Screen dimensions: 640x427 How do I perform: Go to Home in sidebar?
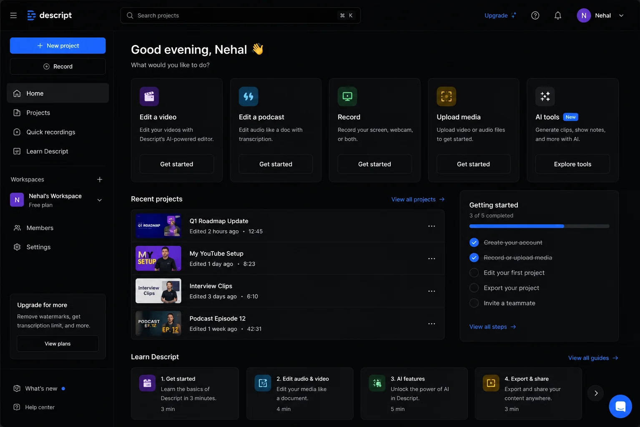tap(58, 93)
